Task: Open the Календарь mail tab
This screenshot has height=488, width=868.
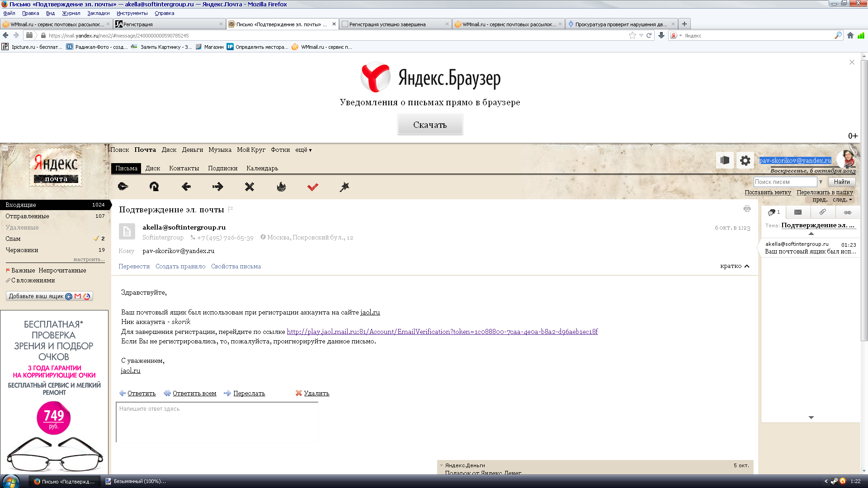Action: (x=262, y=168)
